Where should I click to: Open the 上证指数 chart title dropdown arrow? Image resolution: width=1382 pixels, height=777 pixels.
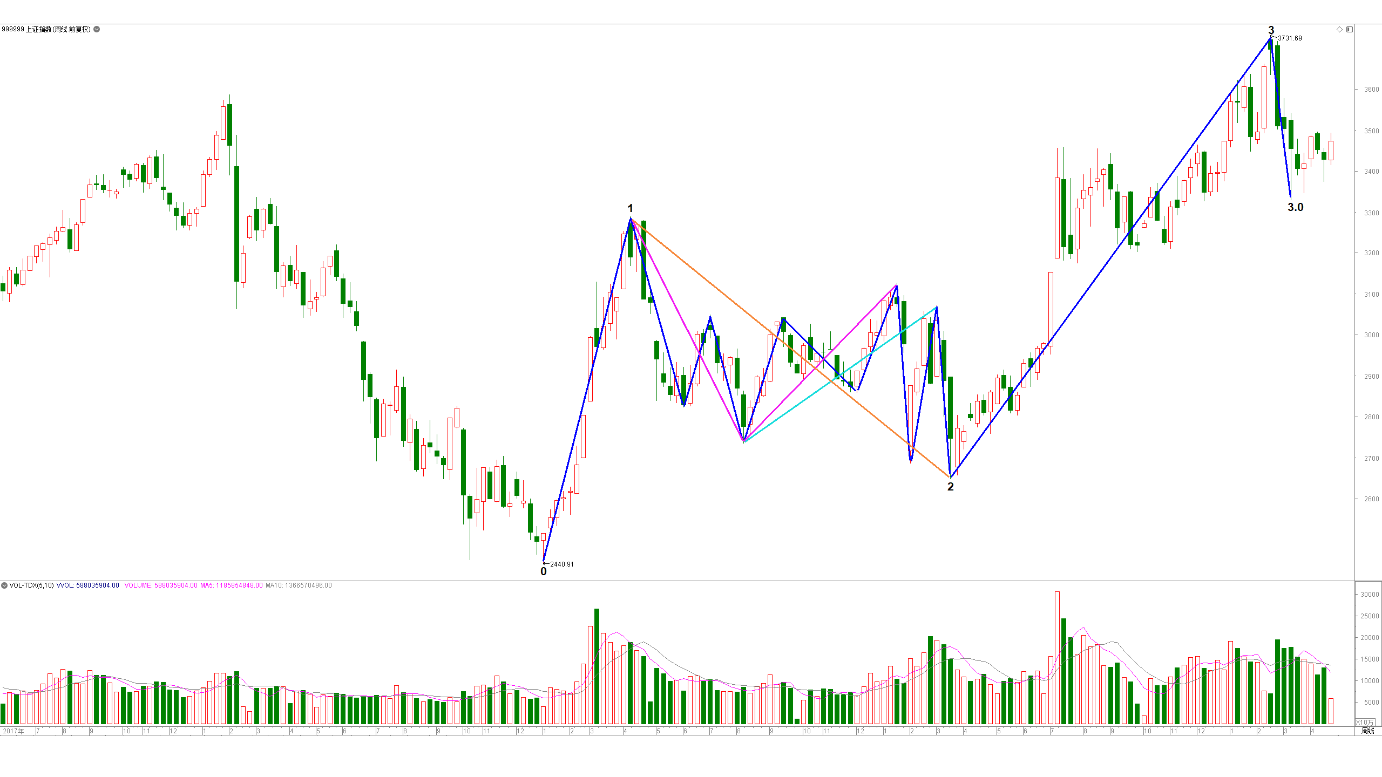point(97,29)
